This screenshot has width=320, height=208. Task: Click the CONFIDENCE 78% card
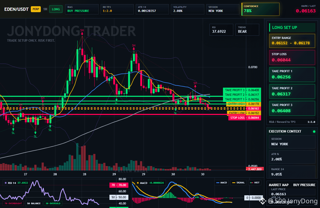point(261,9)
